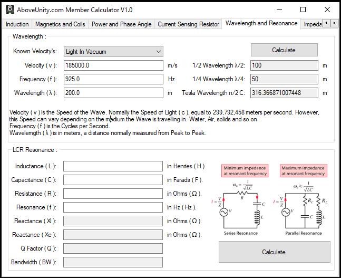
Task: Click the 'Maximum impedance at resonant frequency' label
Action: (303, 171)
